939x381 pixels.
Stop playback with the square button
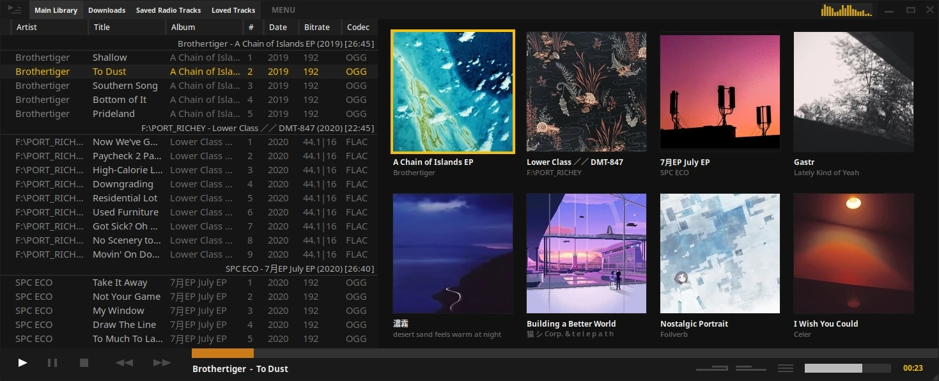pyautogui.click(x=84, y=363)
